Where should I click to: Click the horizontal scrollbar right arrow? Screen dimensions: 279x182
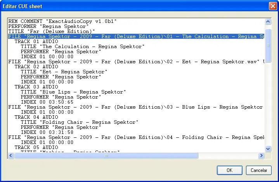click(261, 156)
